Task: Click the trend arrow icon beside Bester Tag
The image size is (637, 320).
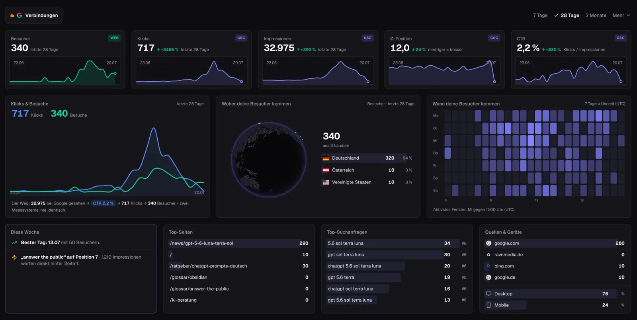Action: [x=14, y=242]
